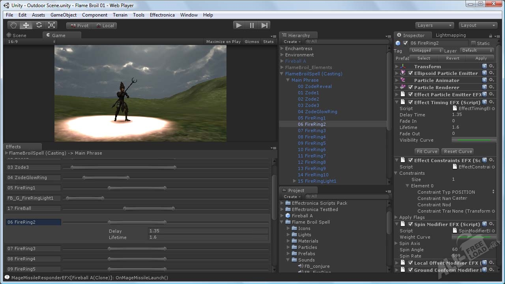The width and height of the screenshot is (505, 284).
Task: Toggle the Static checkbox
Action: click(473, 43)
